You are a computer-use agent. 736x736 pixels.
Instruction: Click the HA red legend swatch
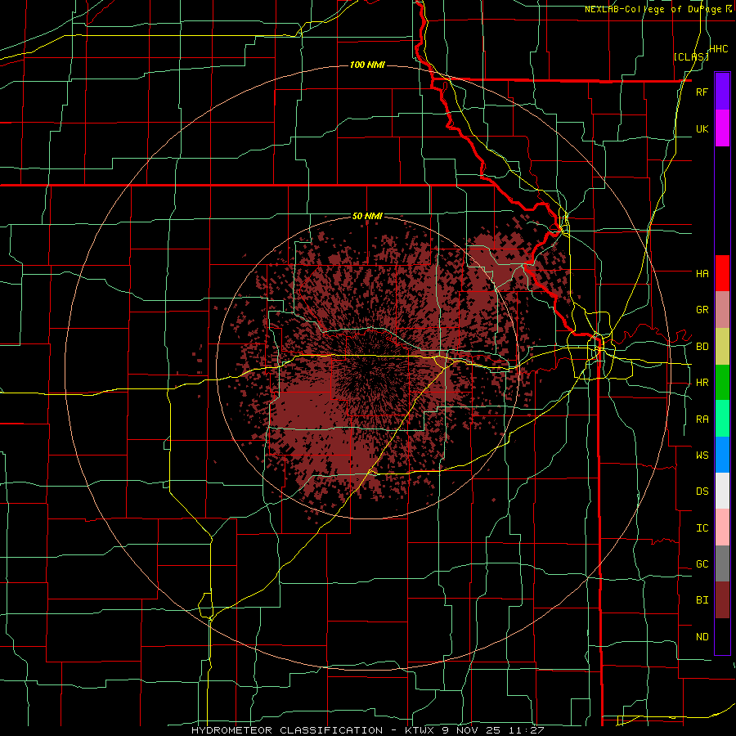(x=722, y=273)
